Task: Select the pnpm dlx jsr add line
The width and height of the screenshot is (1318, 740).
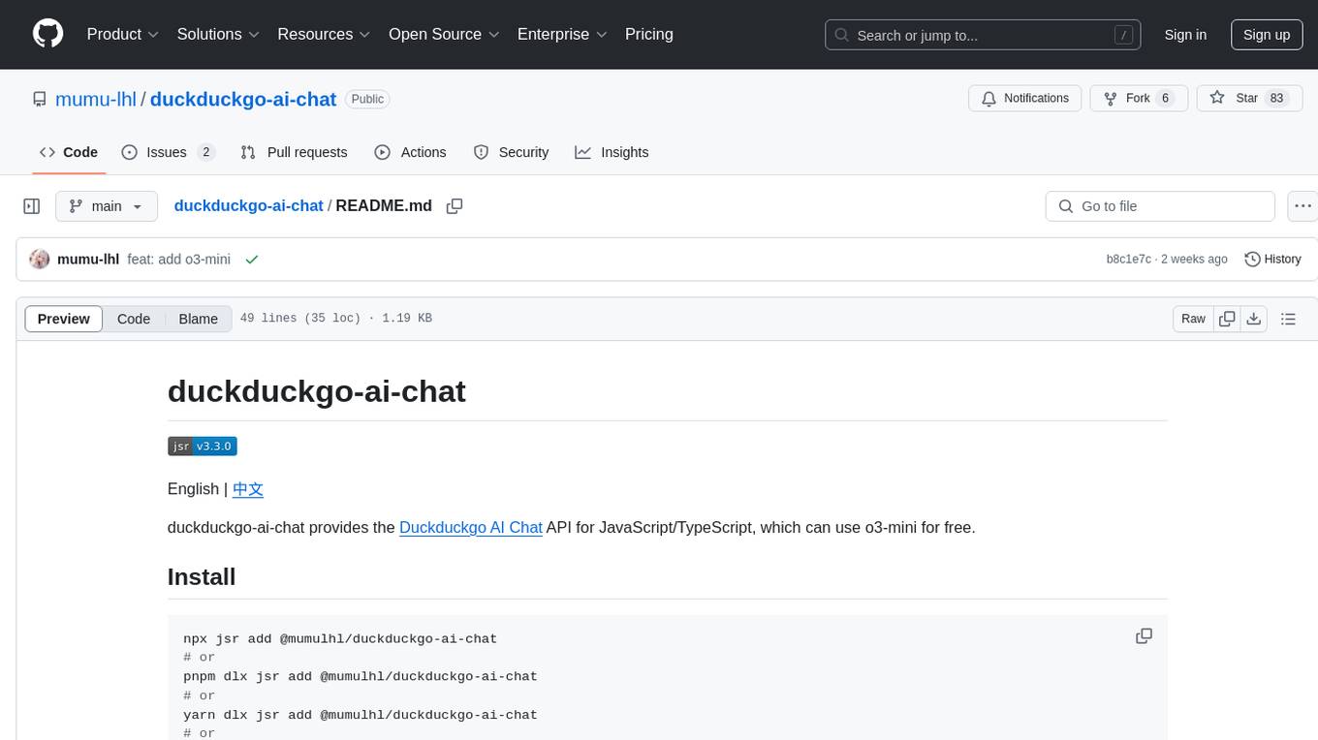Action: (361, 676)
